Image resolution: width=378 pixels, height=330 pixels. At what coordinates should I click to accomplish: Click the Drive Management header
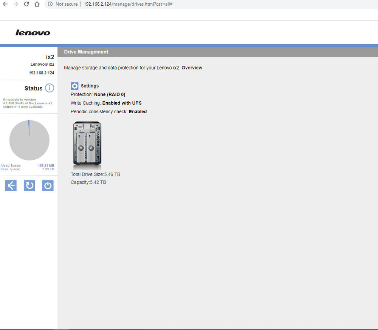point(86,52)
